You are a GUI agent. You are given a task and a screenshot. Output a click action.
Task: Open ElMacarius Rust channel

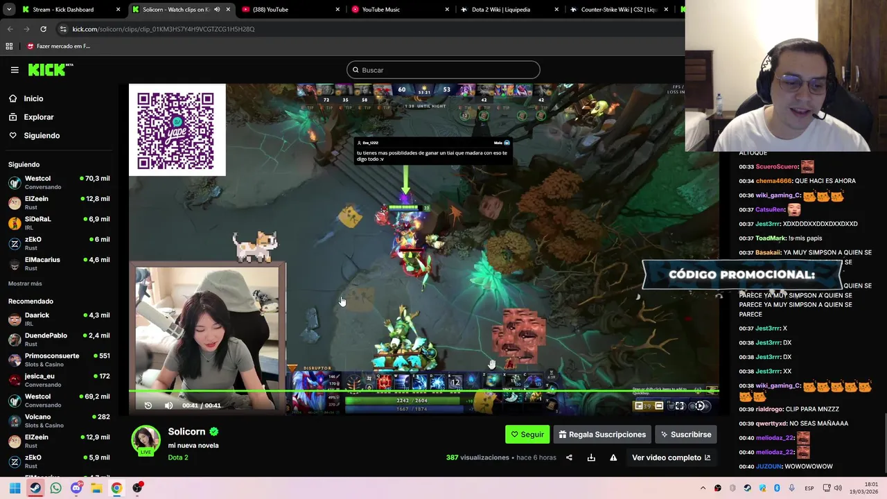coord(59,263)
